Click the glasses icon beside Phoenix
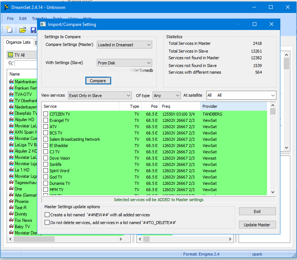Image resolution: width=297 pixels, height=260 pixels. (x=11, y=201)
